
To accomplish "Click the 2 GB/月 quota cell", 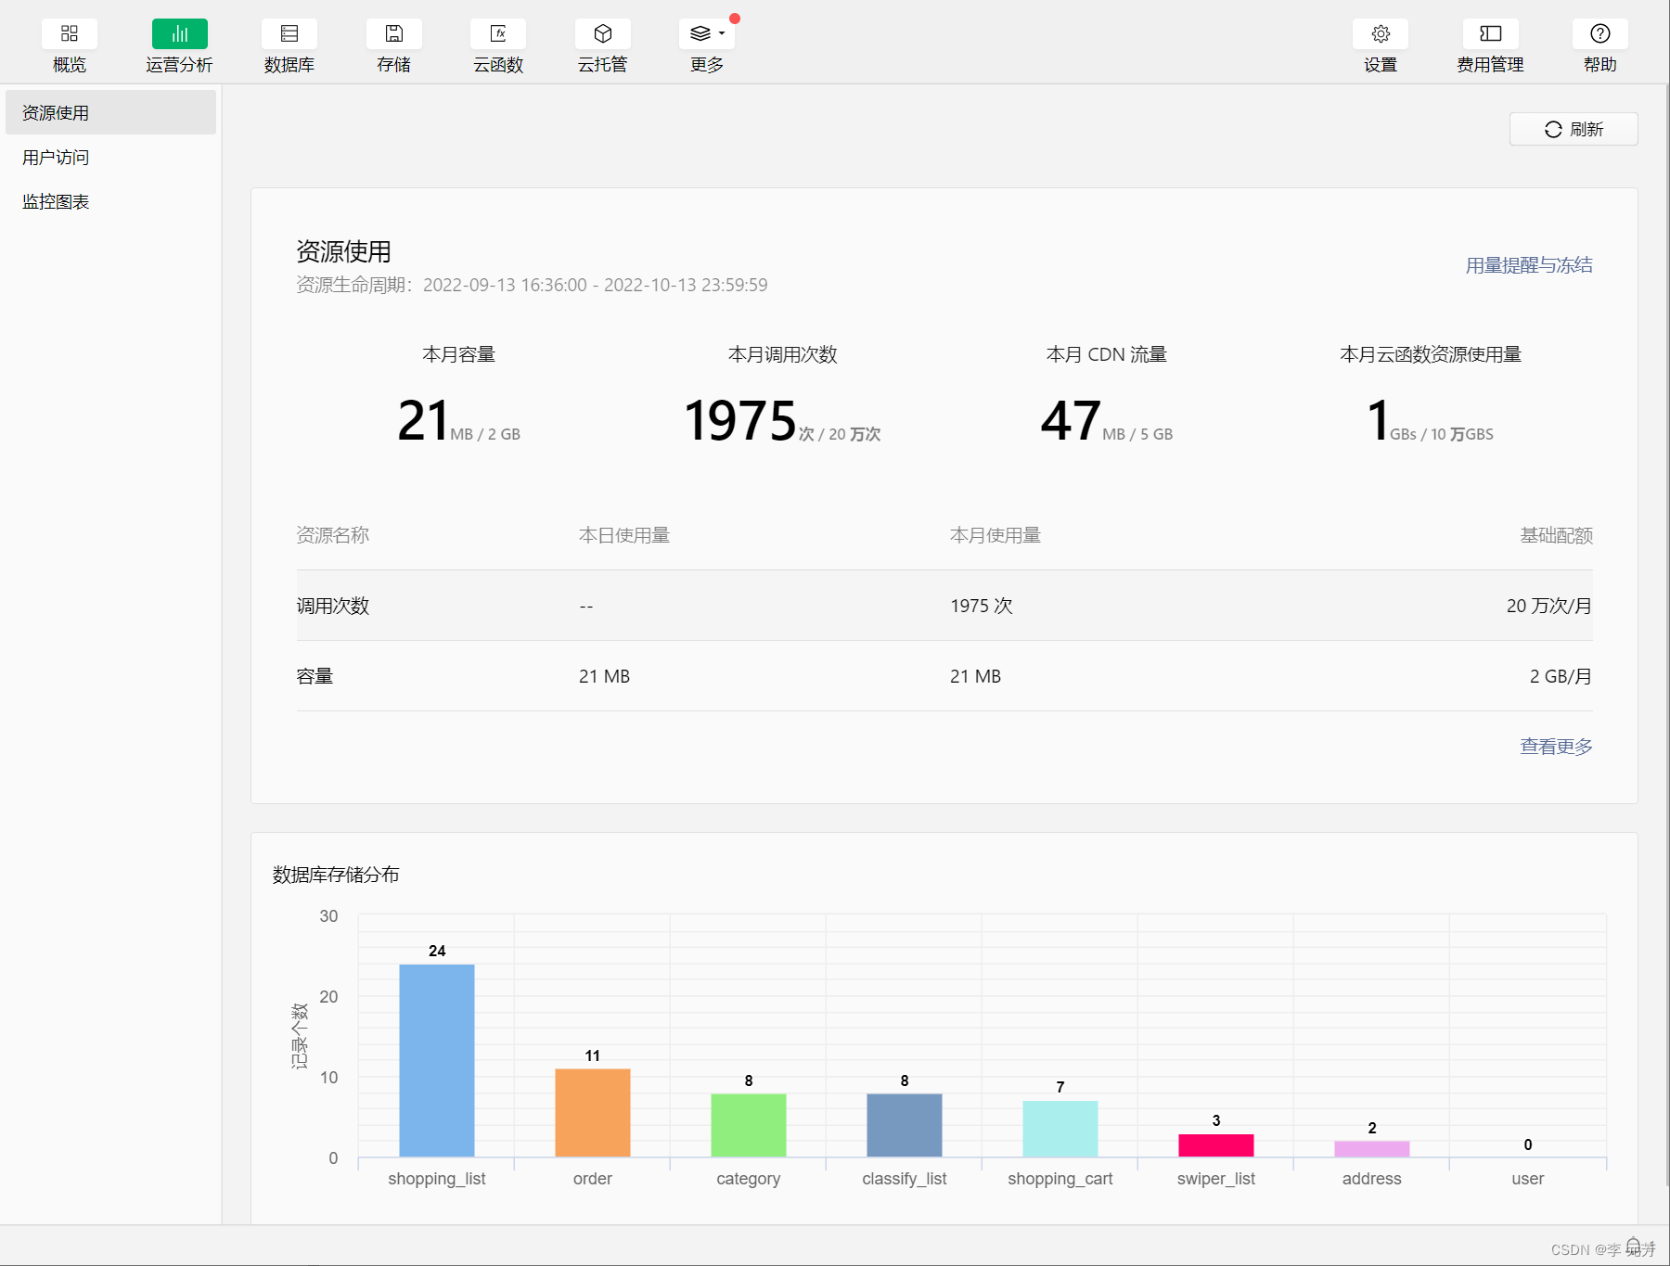I will pos(1561,676).
